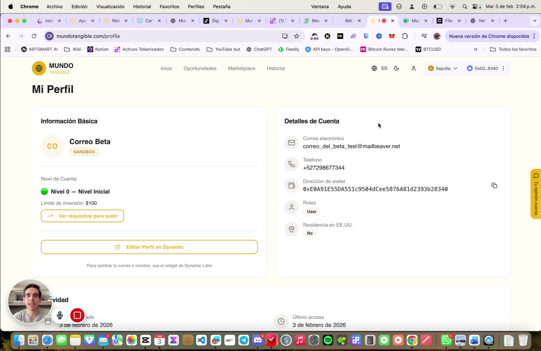This screenshot has height=351, width=541.
Task: Go to Oportunidades nav item
Action: 200,68
